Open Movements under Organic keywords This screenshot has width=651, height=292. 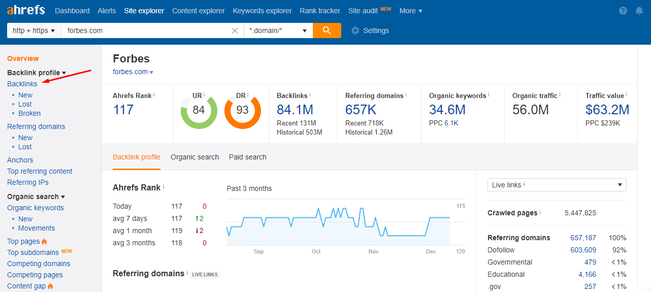coord(37,228)
